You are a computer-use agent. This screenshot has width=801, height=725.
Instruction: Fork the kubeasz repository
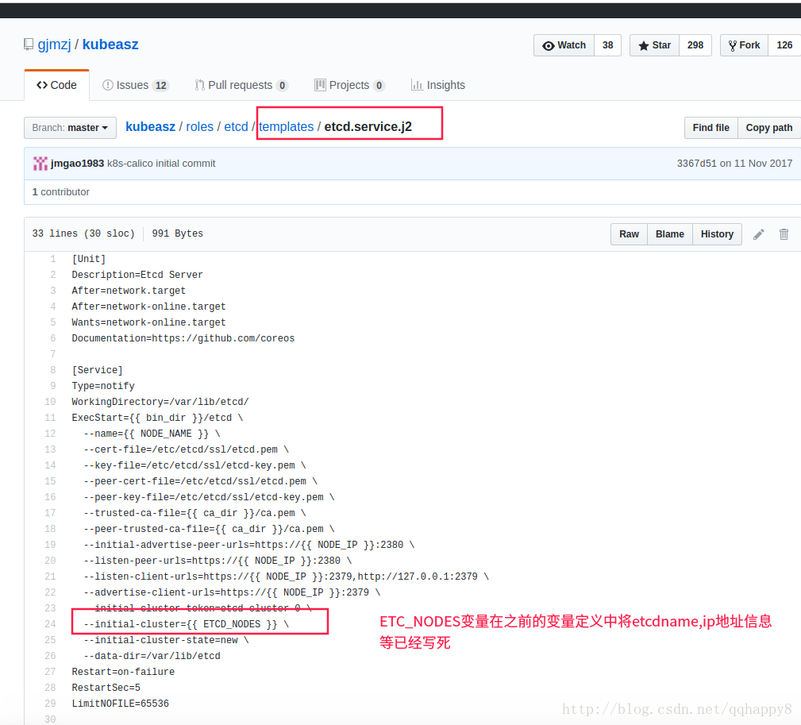(x=745, y=45)
